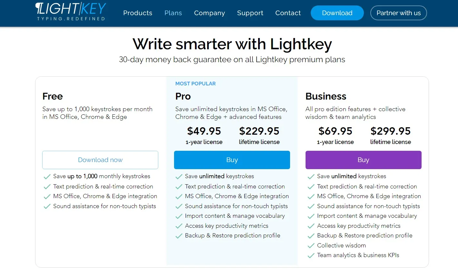458x269 pixels.
Task: Click Download now in Free plan
Action: [100, 160]
